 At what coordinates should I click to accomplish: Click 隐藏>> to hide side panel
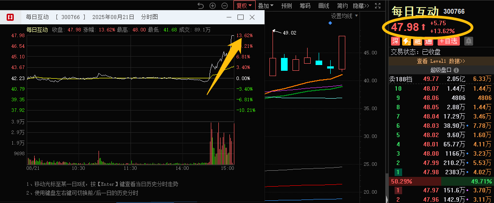pos(361,6)
